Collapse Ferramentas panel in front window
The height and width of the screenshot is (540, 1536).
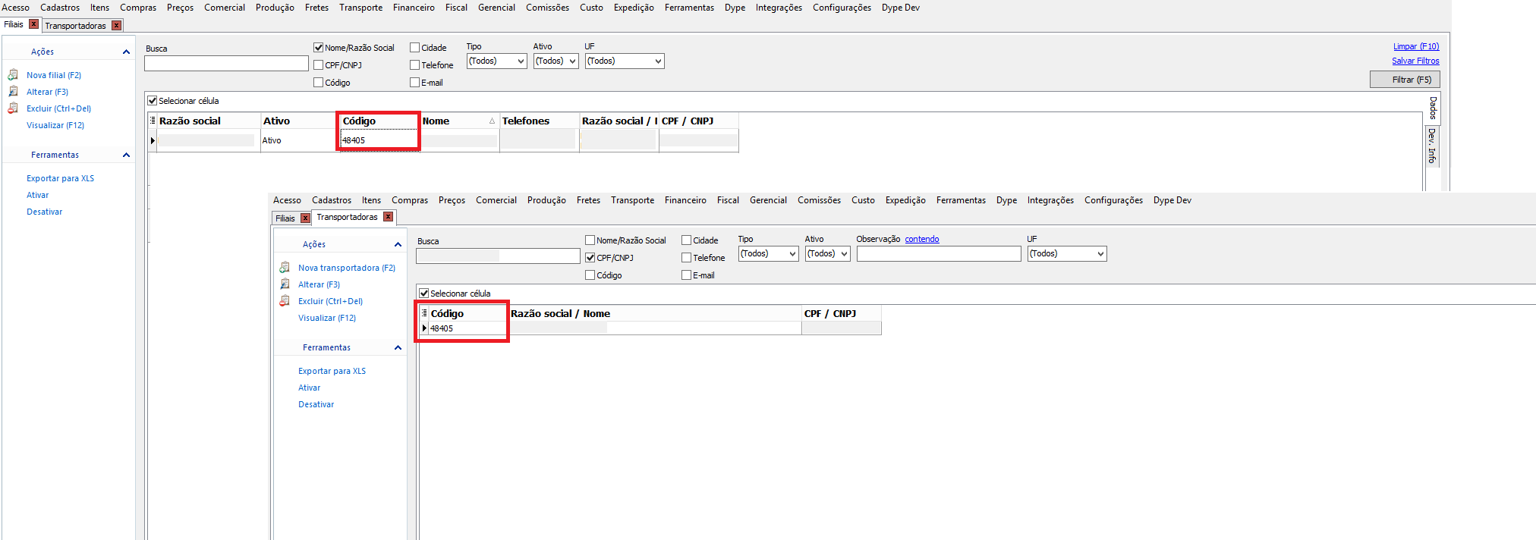398,347
